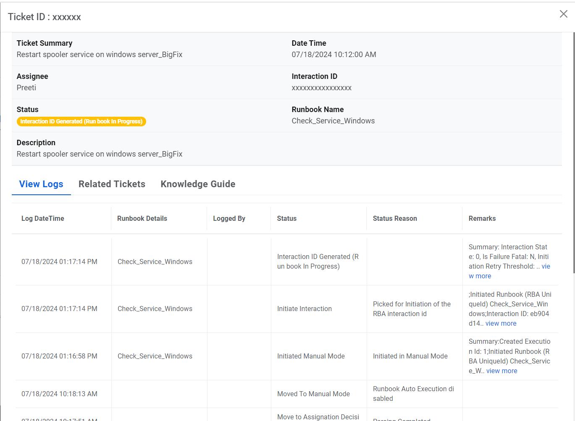
Task: Click the Runbook Name value in ticket details
Action: 333,121
